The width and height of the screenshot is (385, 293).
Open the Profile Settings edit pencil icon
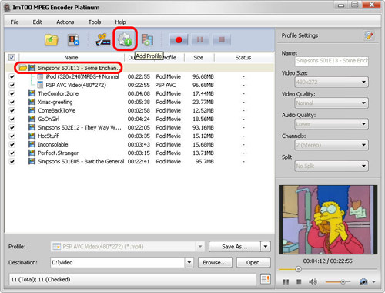coord(369,35)
